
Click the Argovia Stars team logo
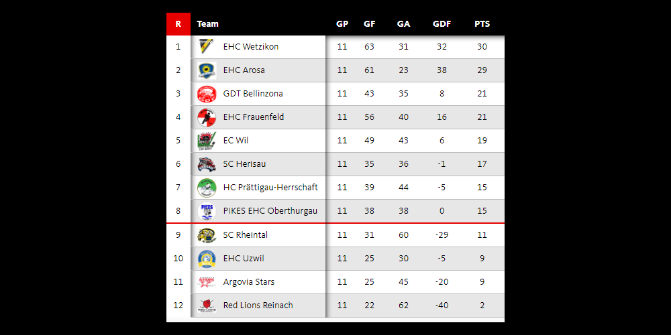tap(207, 282)
